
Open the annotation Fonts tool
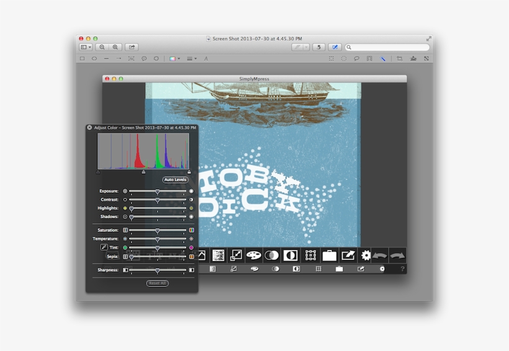tap(206, 59)
